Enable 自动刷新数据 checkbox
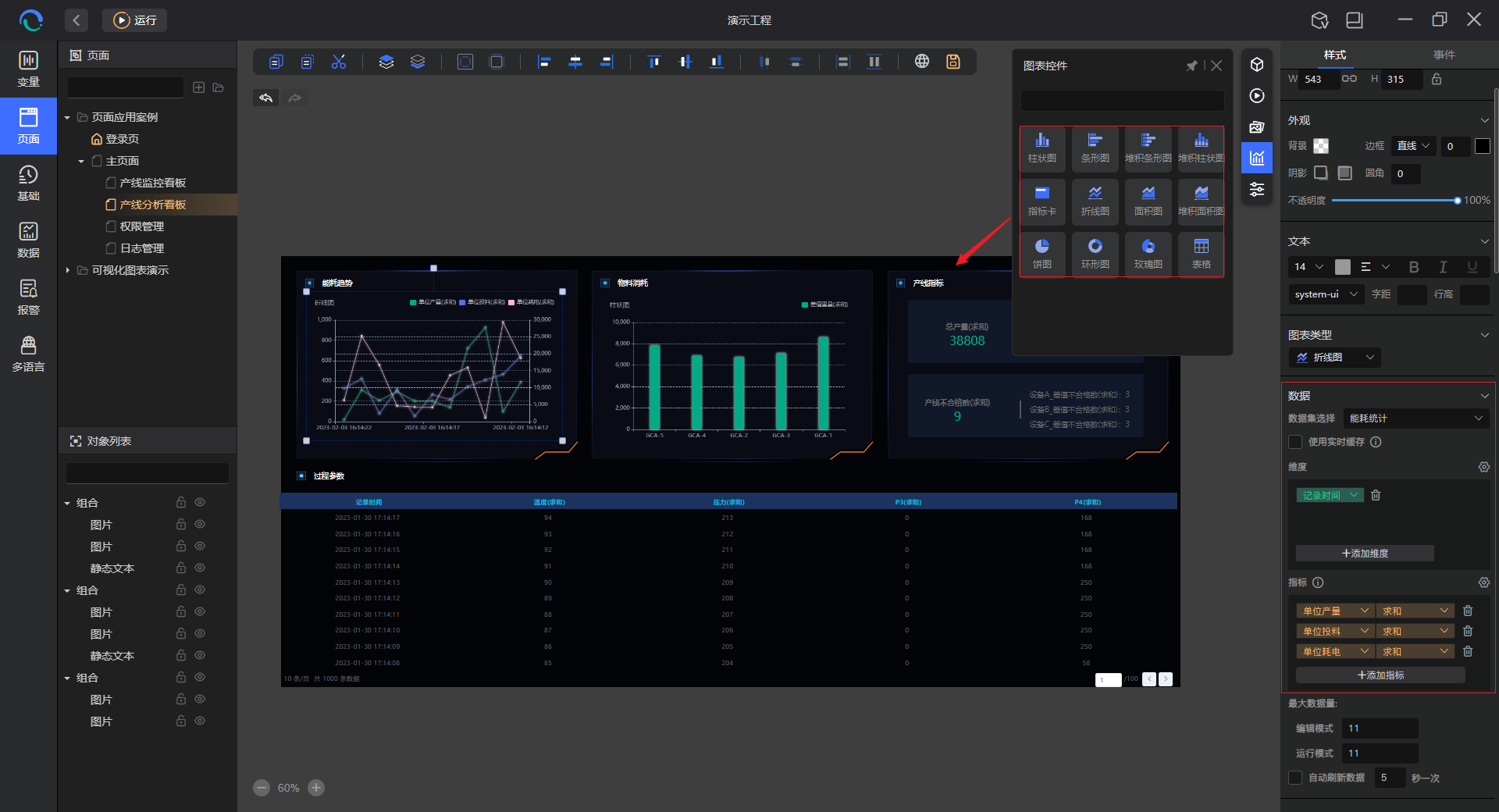Screen dimensions: 1499x812 click(1295, 778)
